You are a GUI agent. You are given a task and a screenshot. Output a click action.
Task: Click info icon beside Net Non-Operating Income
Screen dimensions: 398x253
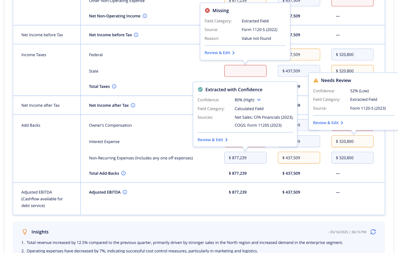[x=145, y=16]
